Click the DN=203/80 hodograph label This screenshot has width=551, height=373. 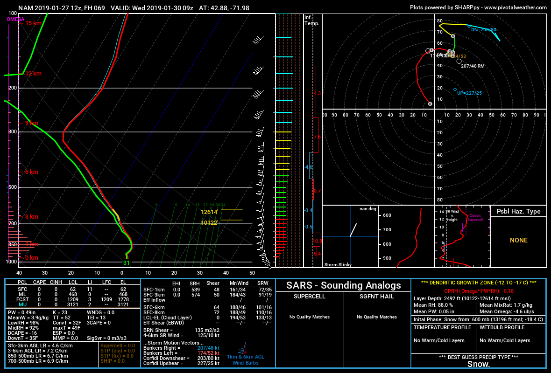pos(484,30)
